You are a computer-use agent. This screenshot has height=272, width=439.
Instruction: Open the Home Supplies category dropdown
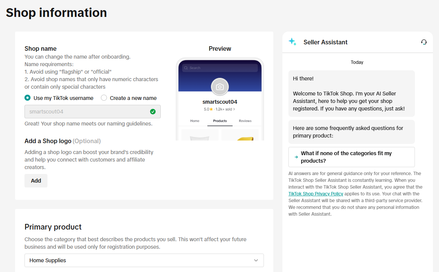144,260
